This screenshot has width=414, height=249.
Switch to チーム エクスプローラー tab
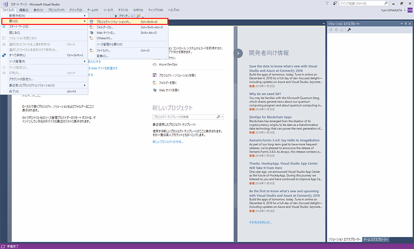(376, 239)
